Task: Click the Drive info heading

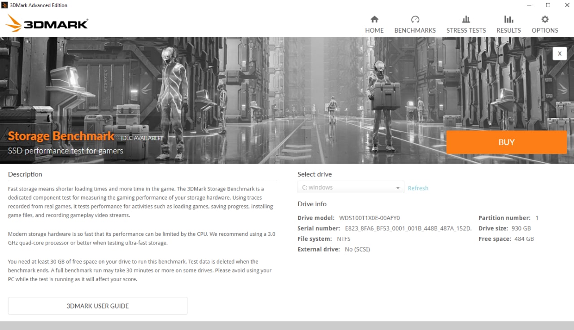Action: (312, 204)
